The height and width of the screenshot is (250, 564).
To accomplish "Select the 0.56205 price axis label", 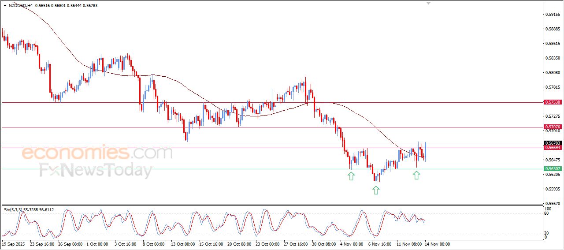I will (553, 175).
